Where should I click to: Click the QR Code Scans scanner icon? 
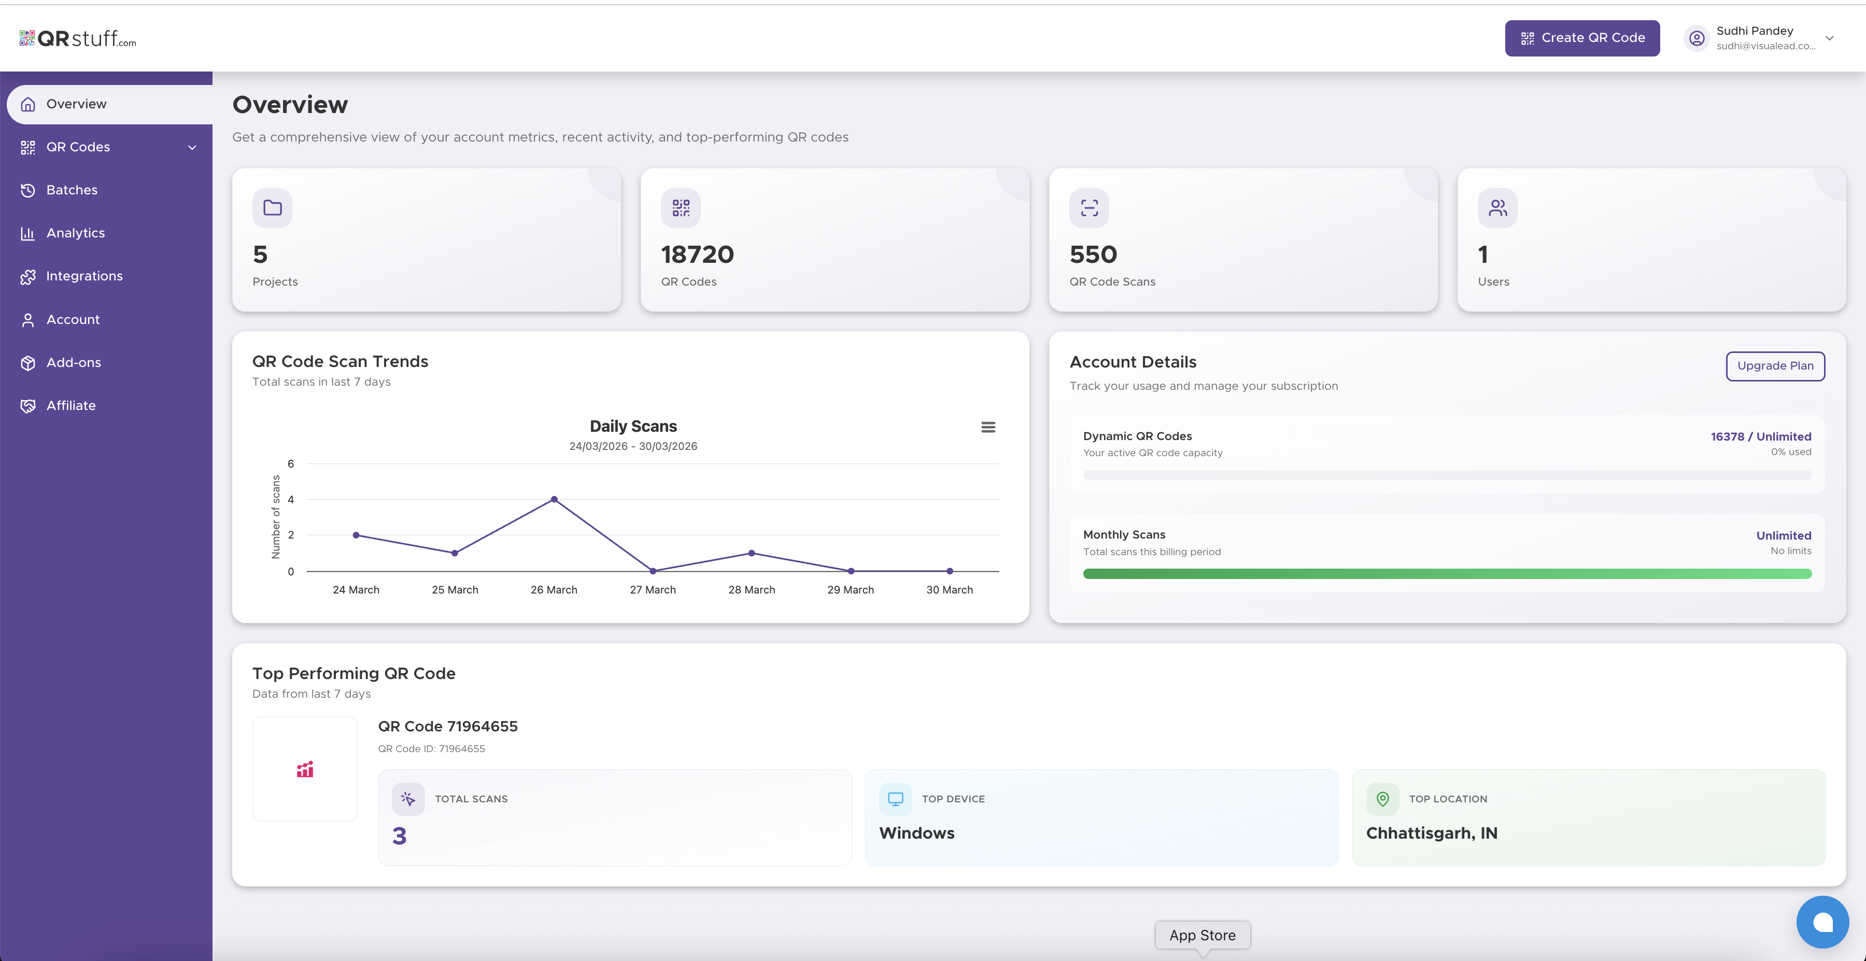[x=1088, y=208]
